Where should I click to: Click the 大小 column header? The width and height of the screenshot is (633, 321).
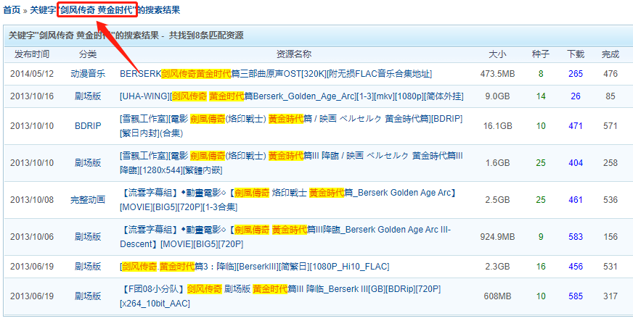tap(497, 54)
